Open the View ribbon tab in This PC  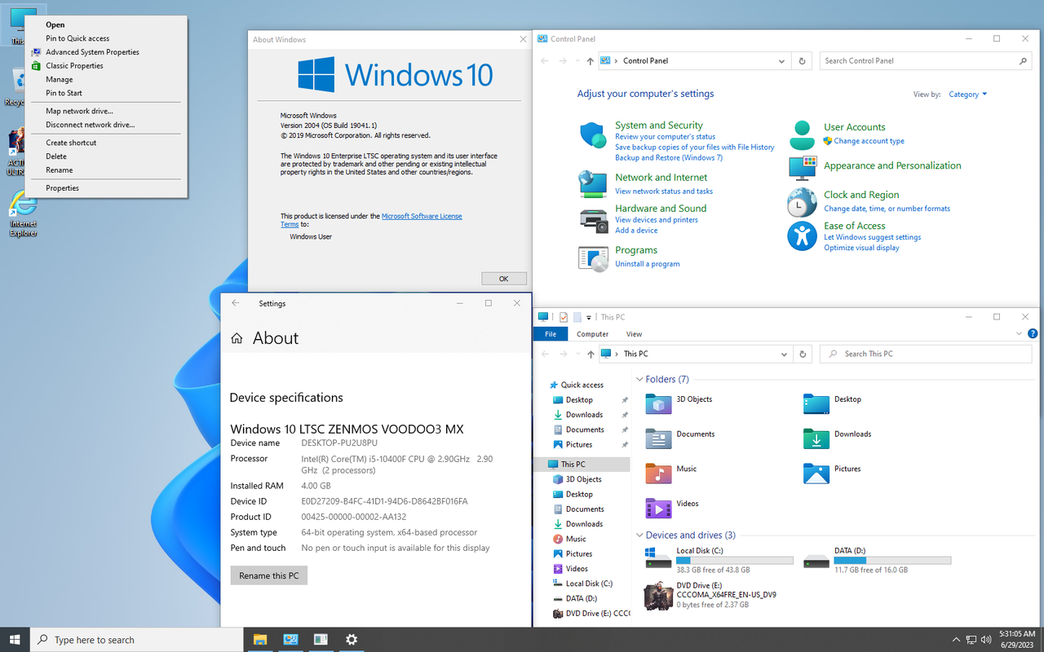pos(634,333)
